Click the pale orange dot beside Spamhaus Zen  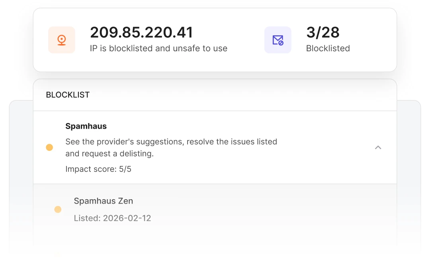tap(58, 209)
